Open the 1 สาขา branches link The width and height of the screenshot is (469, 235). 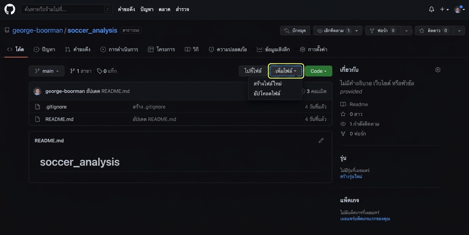[81, 71]
